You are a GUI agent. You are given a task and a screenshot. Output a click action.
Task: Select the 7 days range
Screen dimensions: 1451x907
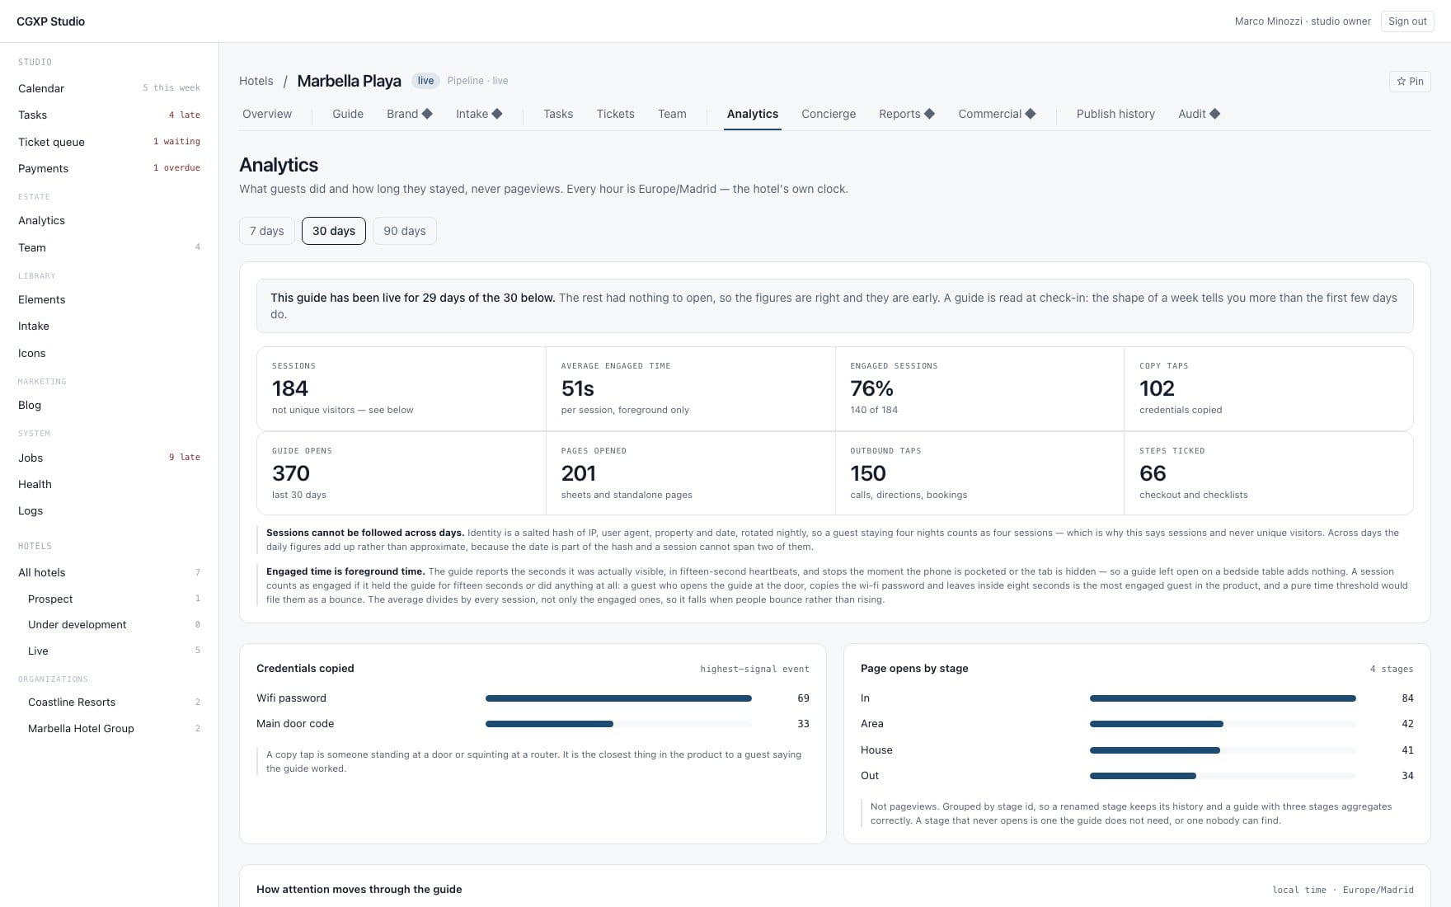pyautogui.click(x=267, y=231)
